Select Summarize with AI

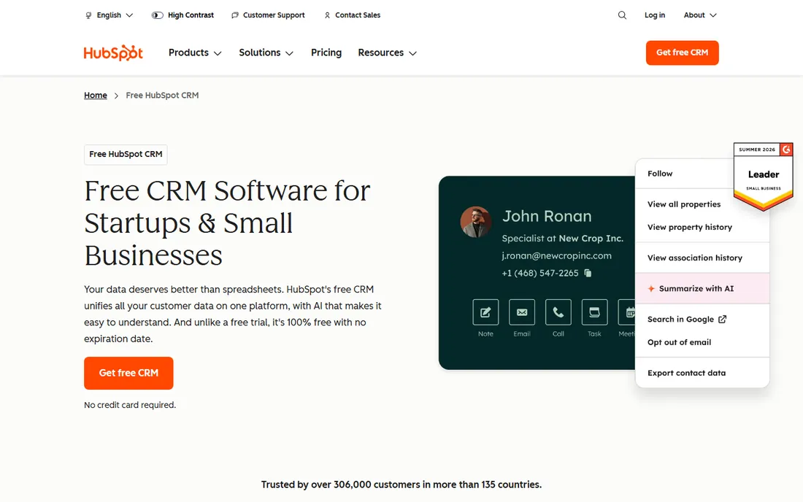coord(702,289)
